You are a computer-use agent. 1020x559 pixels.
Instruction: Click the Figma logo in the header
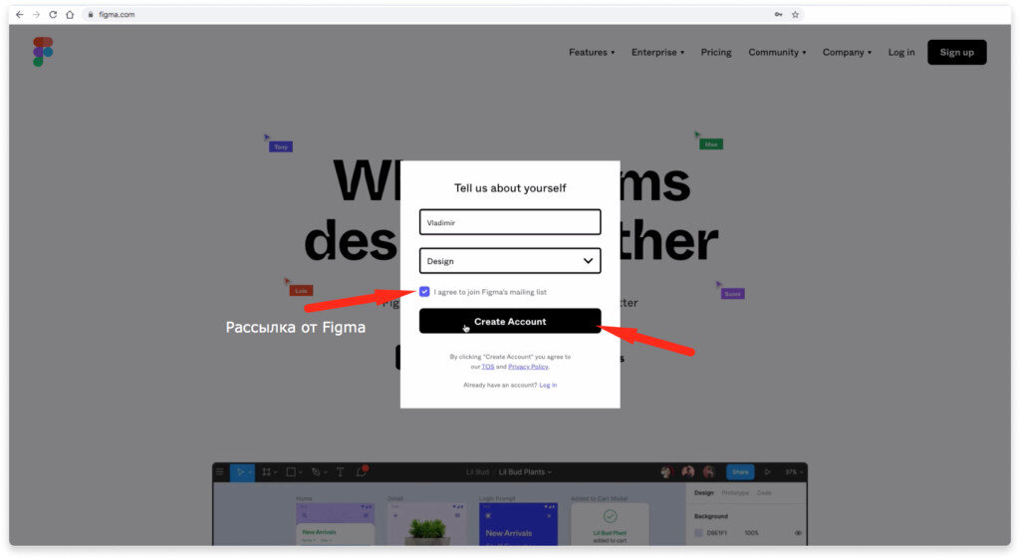click(43, 52)
